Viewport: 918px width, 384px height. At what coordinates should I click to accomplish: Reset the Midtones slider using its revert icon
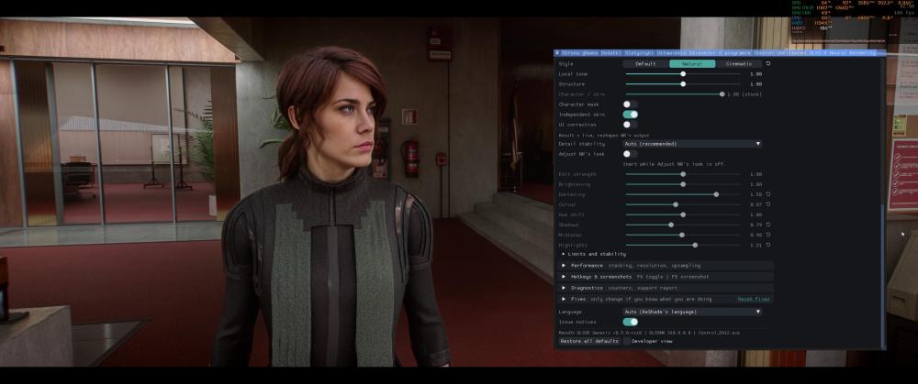[x=768, y=235]
